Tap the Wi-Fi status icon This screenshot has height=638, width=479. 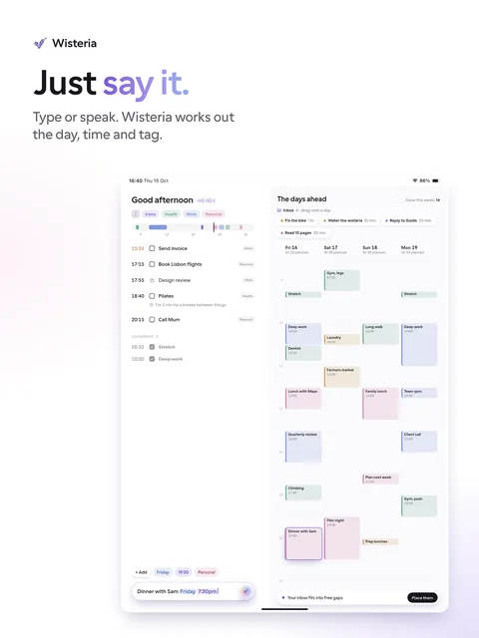415,180
